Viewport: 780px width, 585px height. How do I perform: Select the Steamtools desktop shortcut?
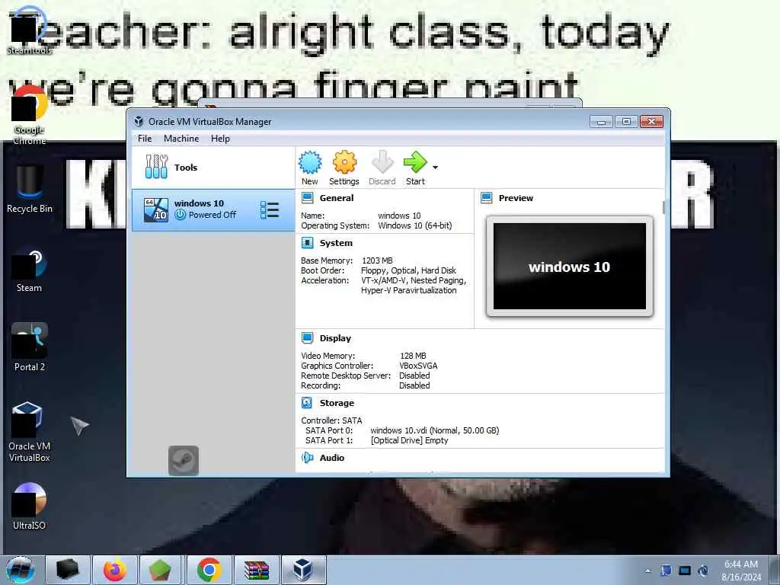click(30, 30)
